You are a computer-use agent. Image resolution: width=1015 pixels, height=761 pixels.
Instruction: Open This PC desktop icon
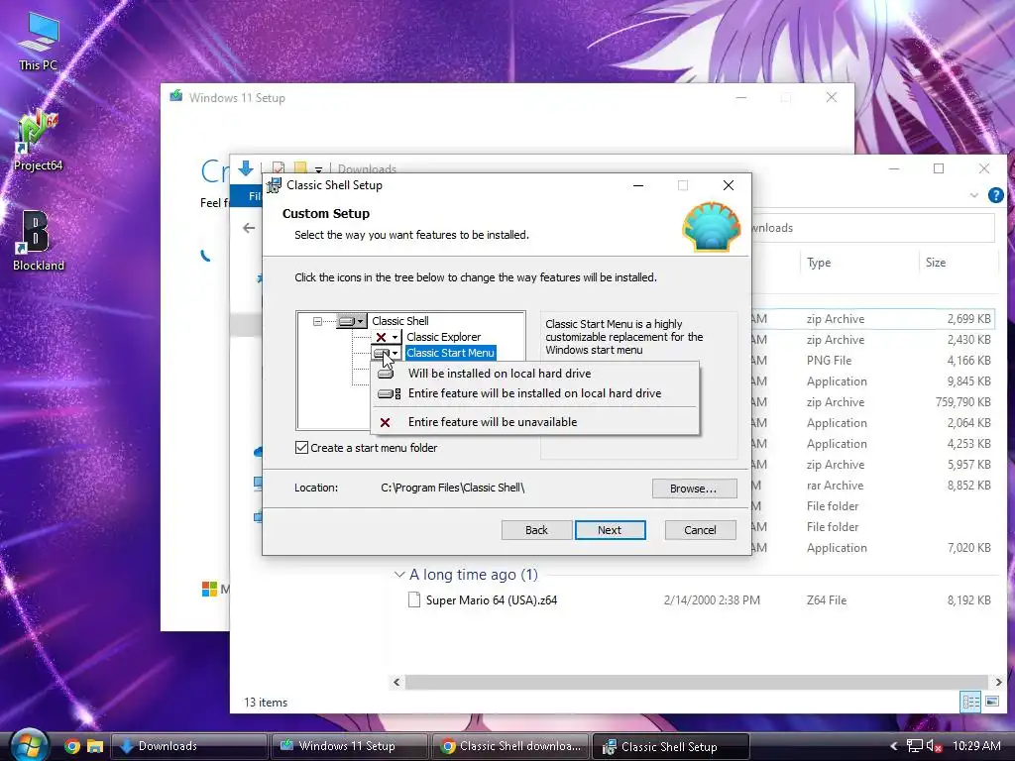tap(38, 42)
